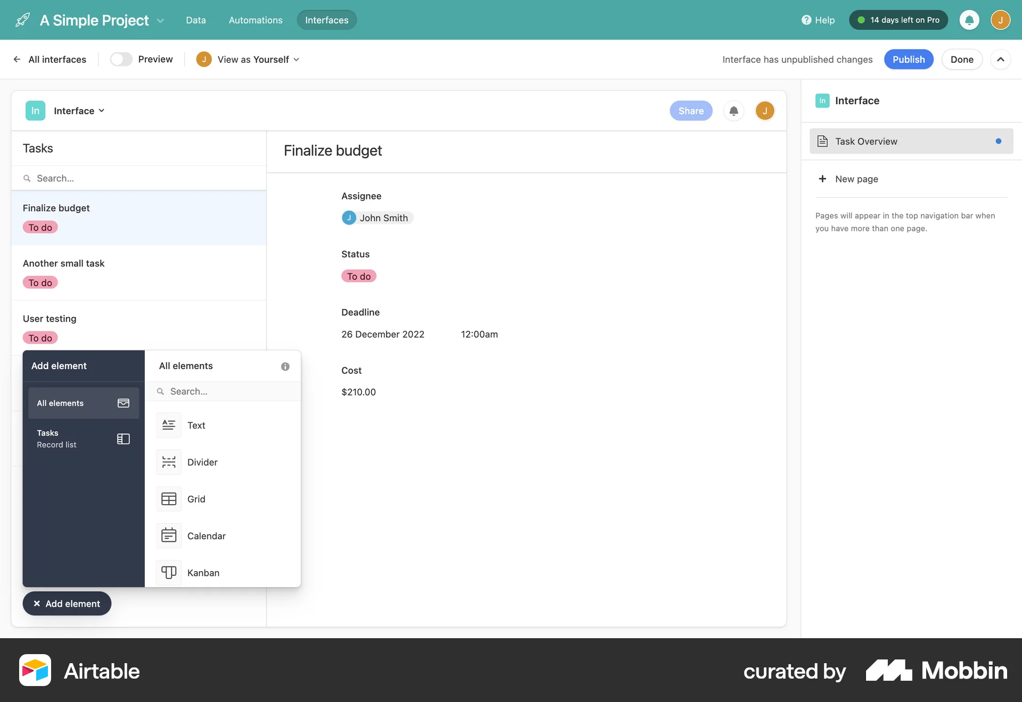1022x702 pixels.
Task: Select the Text element icon
Action: click(x=168, y=425)
